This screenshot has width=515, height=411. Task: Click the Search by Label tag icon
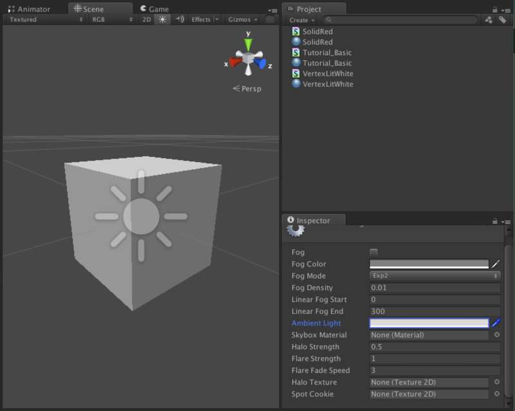pos(503,20)
